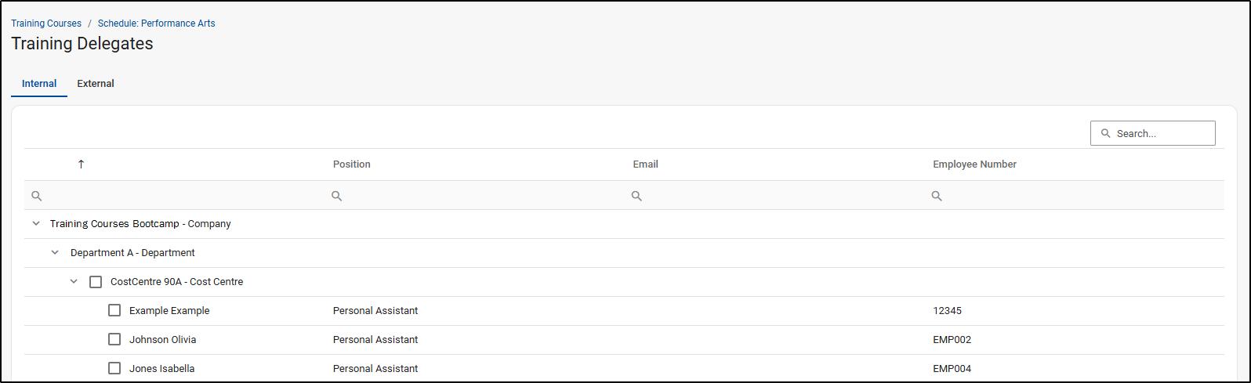
Task: Select the Internal tab
Action: pos(39,84)
